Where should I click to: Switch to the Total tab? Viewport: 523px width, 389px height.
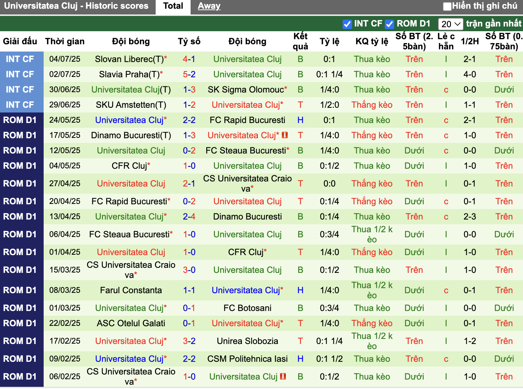[x=173, y=6]
